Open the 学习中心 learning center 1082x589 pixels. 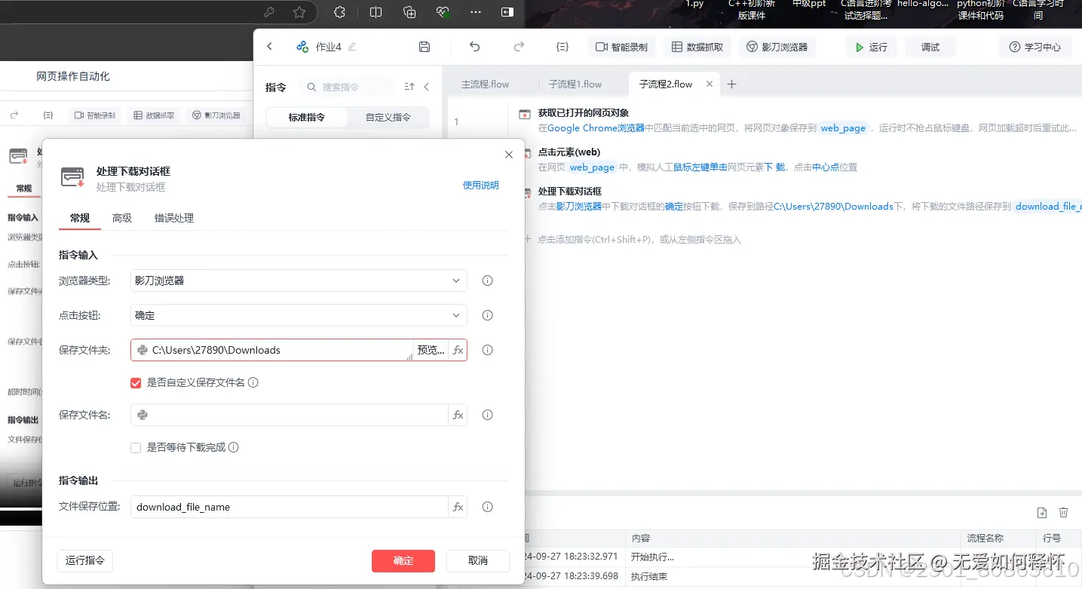(1034, 46)
